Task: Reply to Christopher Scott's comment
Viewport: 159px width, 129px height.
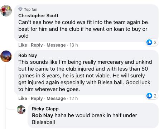Action: pyautogui.click(x=37, y=45)
